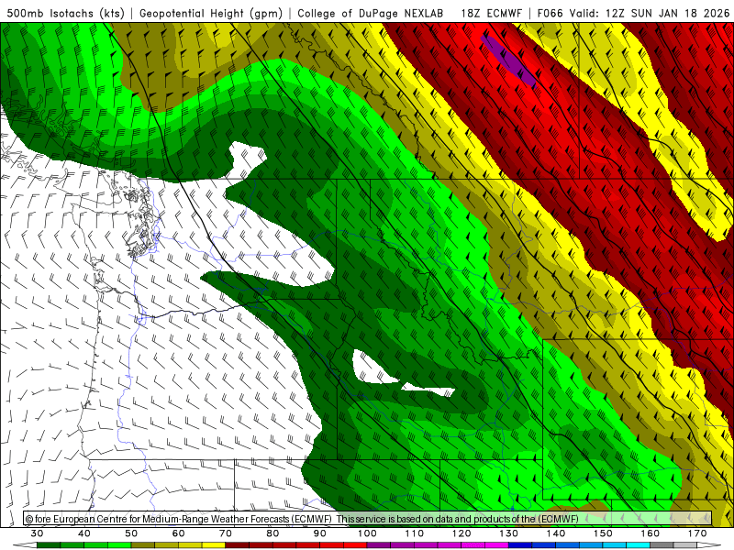Click the '80' value on the color scale

[x=272, y=533]
